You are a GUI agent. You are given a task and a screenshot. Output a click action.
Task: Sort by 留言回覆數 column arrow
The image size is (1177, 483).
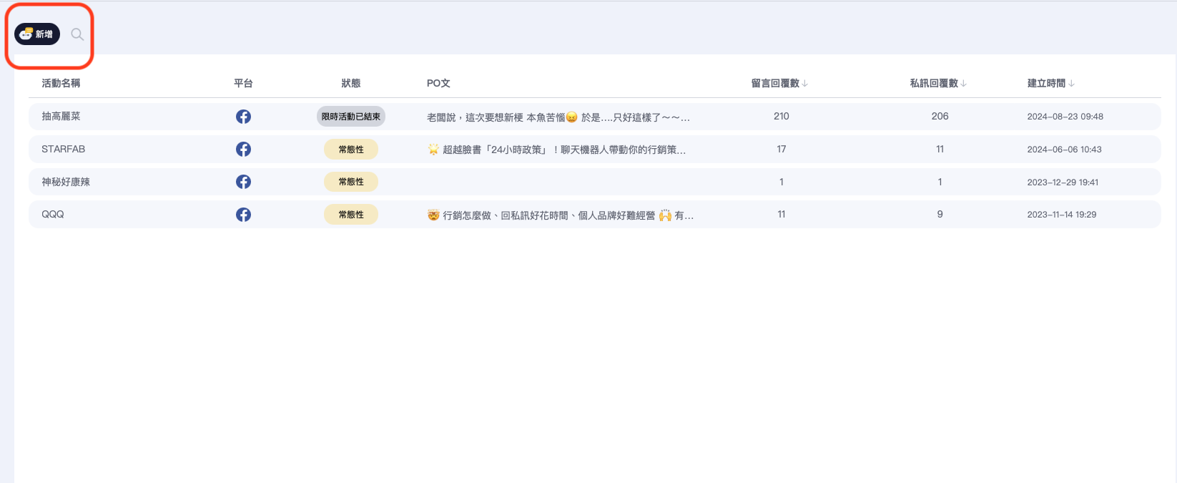(805, 84)
